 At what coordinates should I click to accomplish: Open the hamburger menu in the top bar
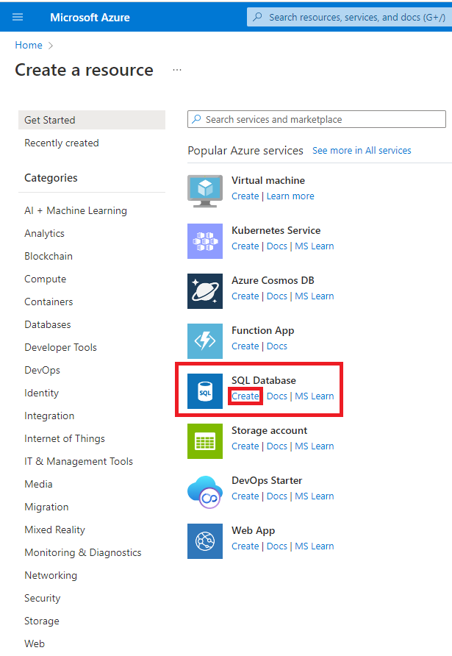point(18,16)
